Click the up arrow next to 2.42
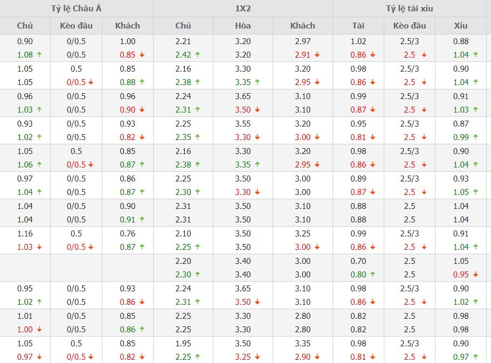The image size is (491, 363). [x=197, y=55]
